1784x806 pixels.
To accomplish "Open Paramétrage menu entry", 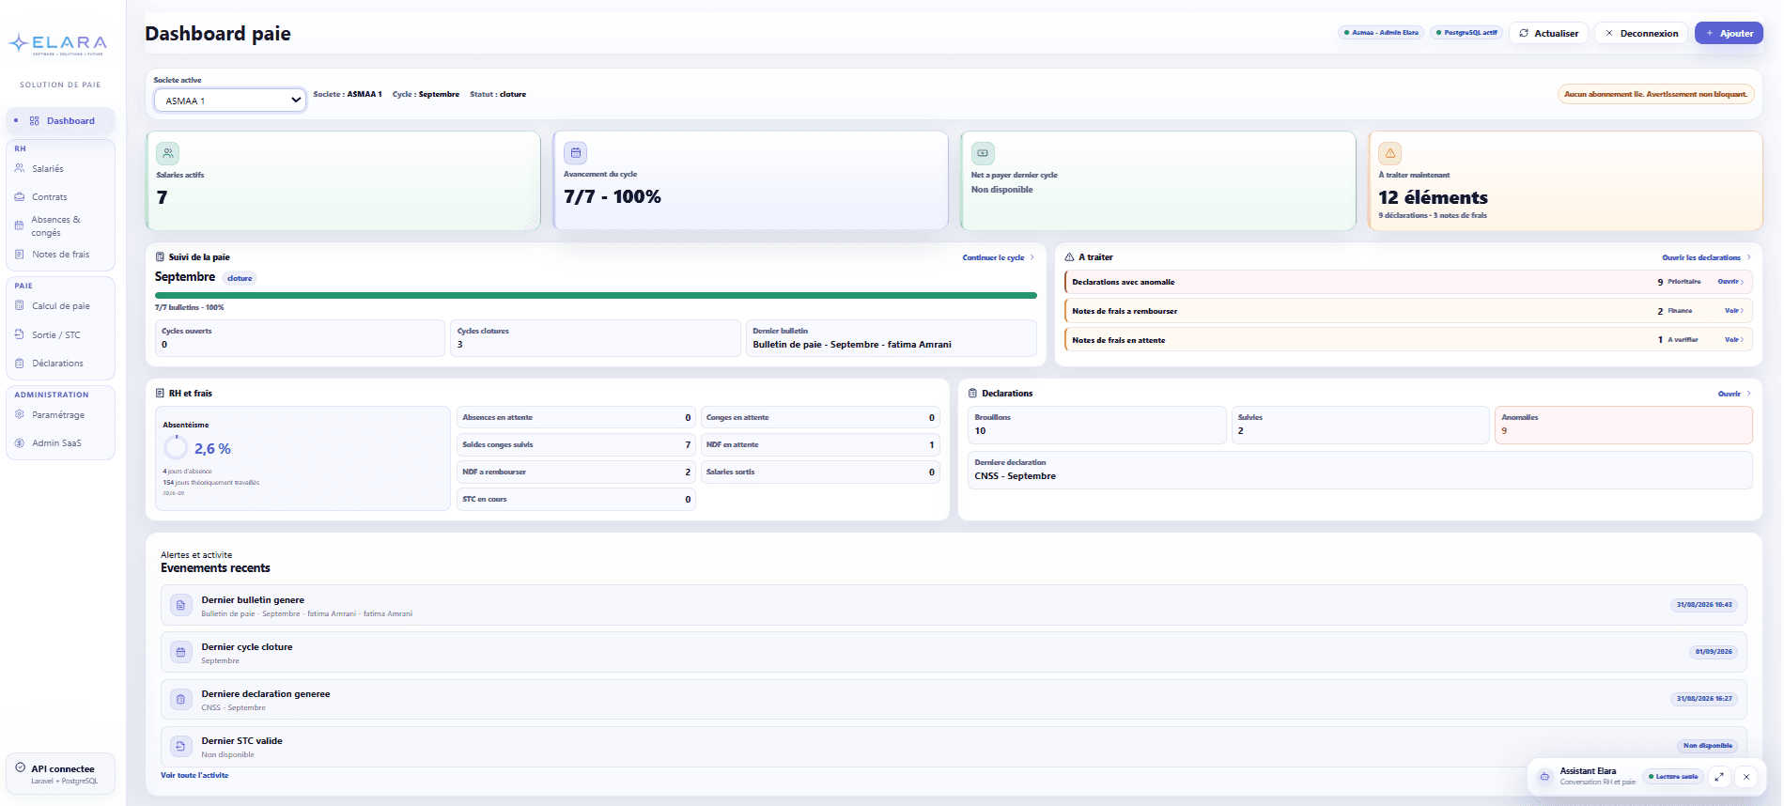I will 61,415.
